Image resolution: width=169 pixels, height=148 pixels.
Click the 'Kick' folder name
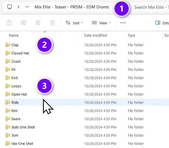15,78
